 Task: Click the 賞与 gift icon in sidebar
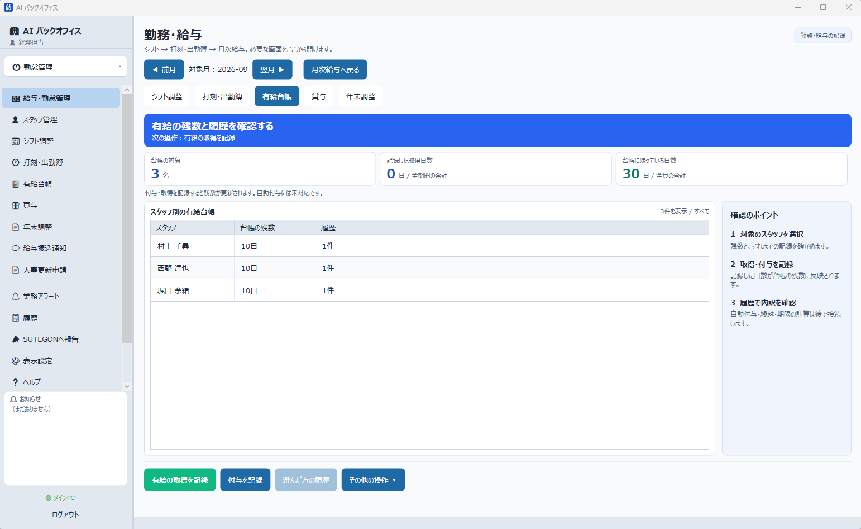pyautogui.click(x=16, y=206)
